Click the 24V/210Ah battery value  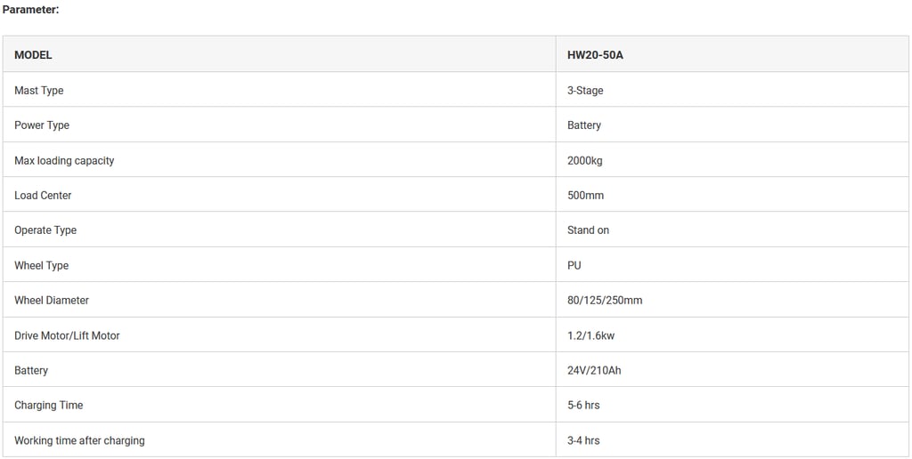(x=594, y=371)
